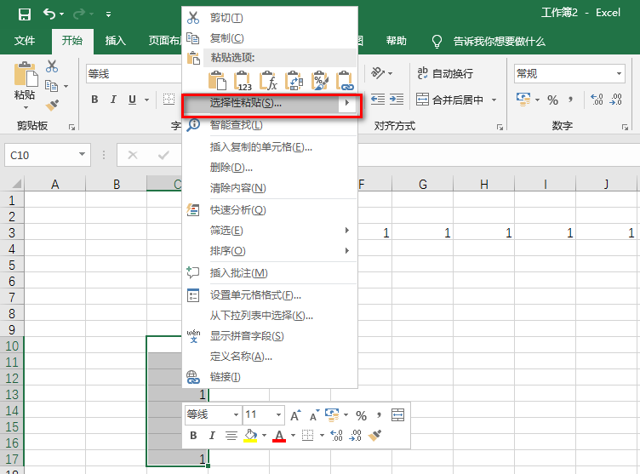This screenshot has width=640, height=474.
Task: Choose 剪切(T) in context menu
Action: (270, 18)
